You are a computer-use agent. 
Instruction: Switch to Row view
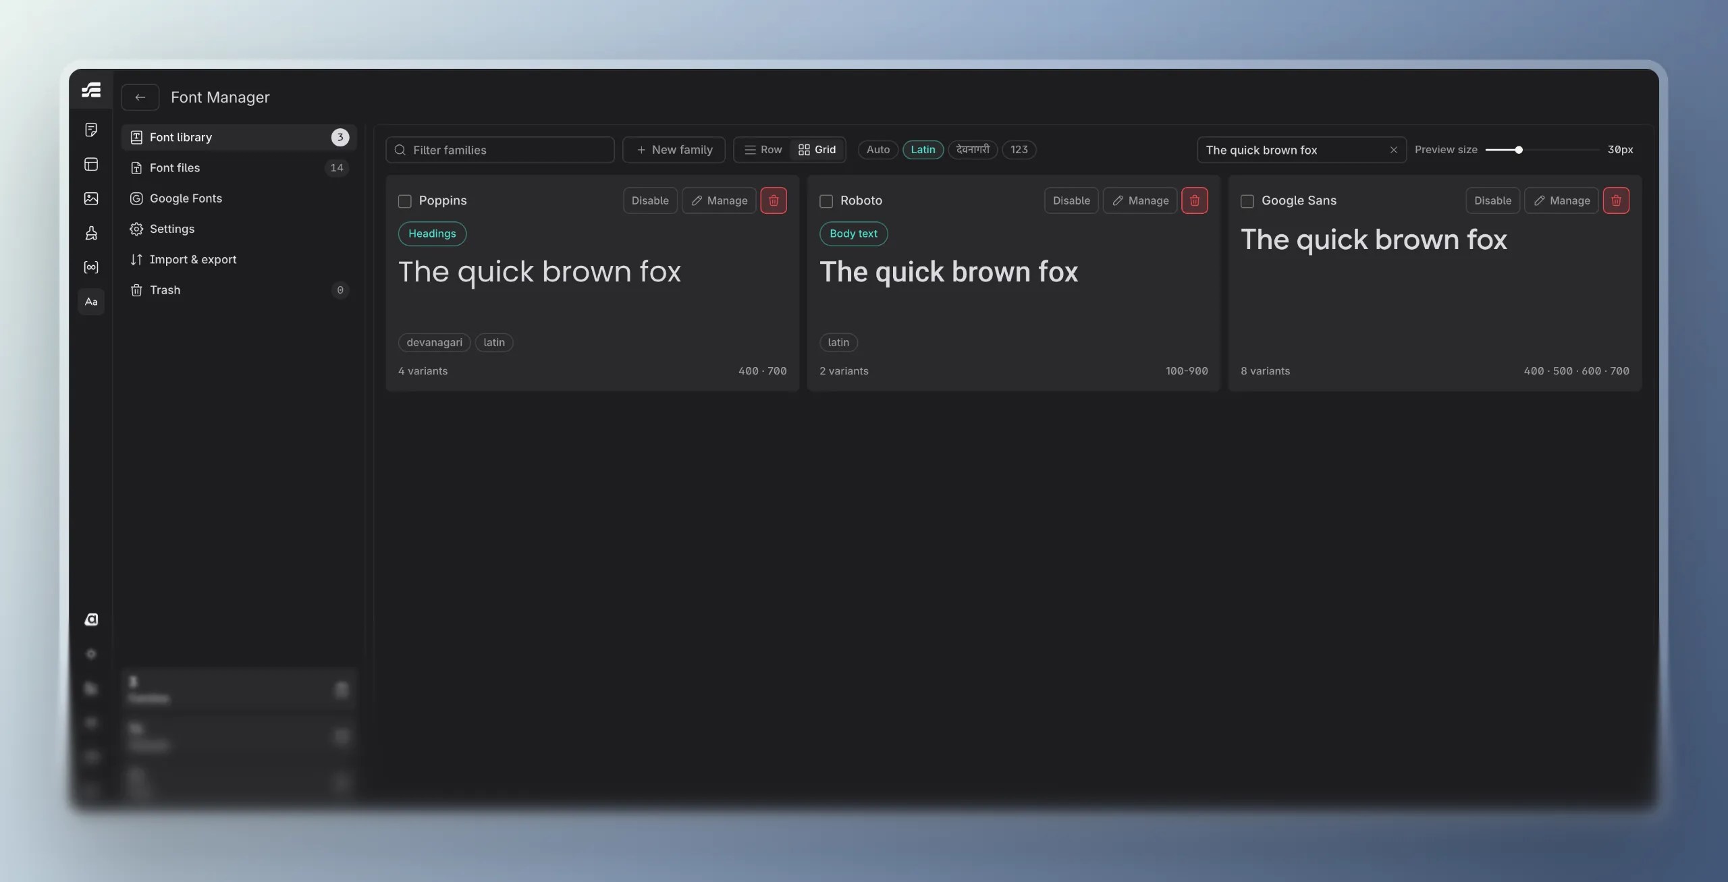coord(763,150)
